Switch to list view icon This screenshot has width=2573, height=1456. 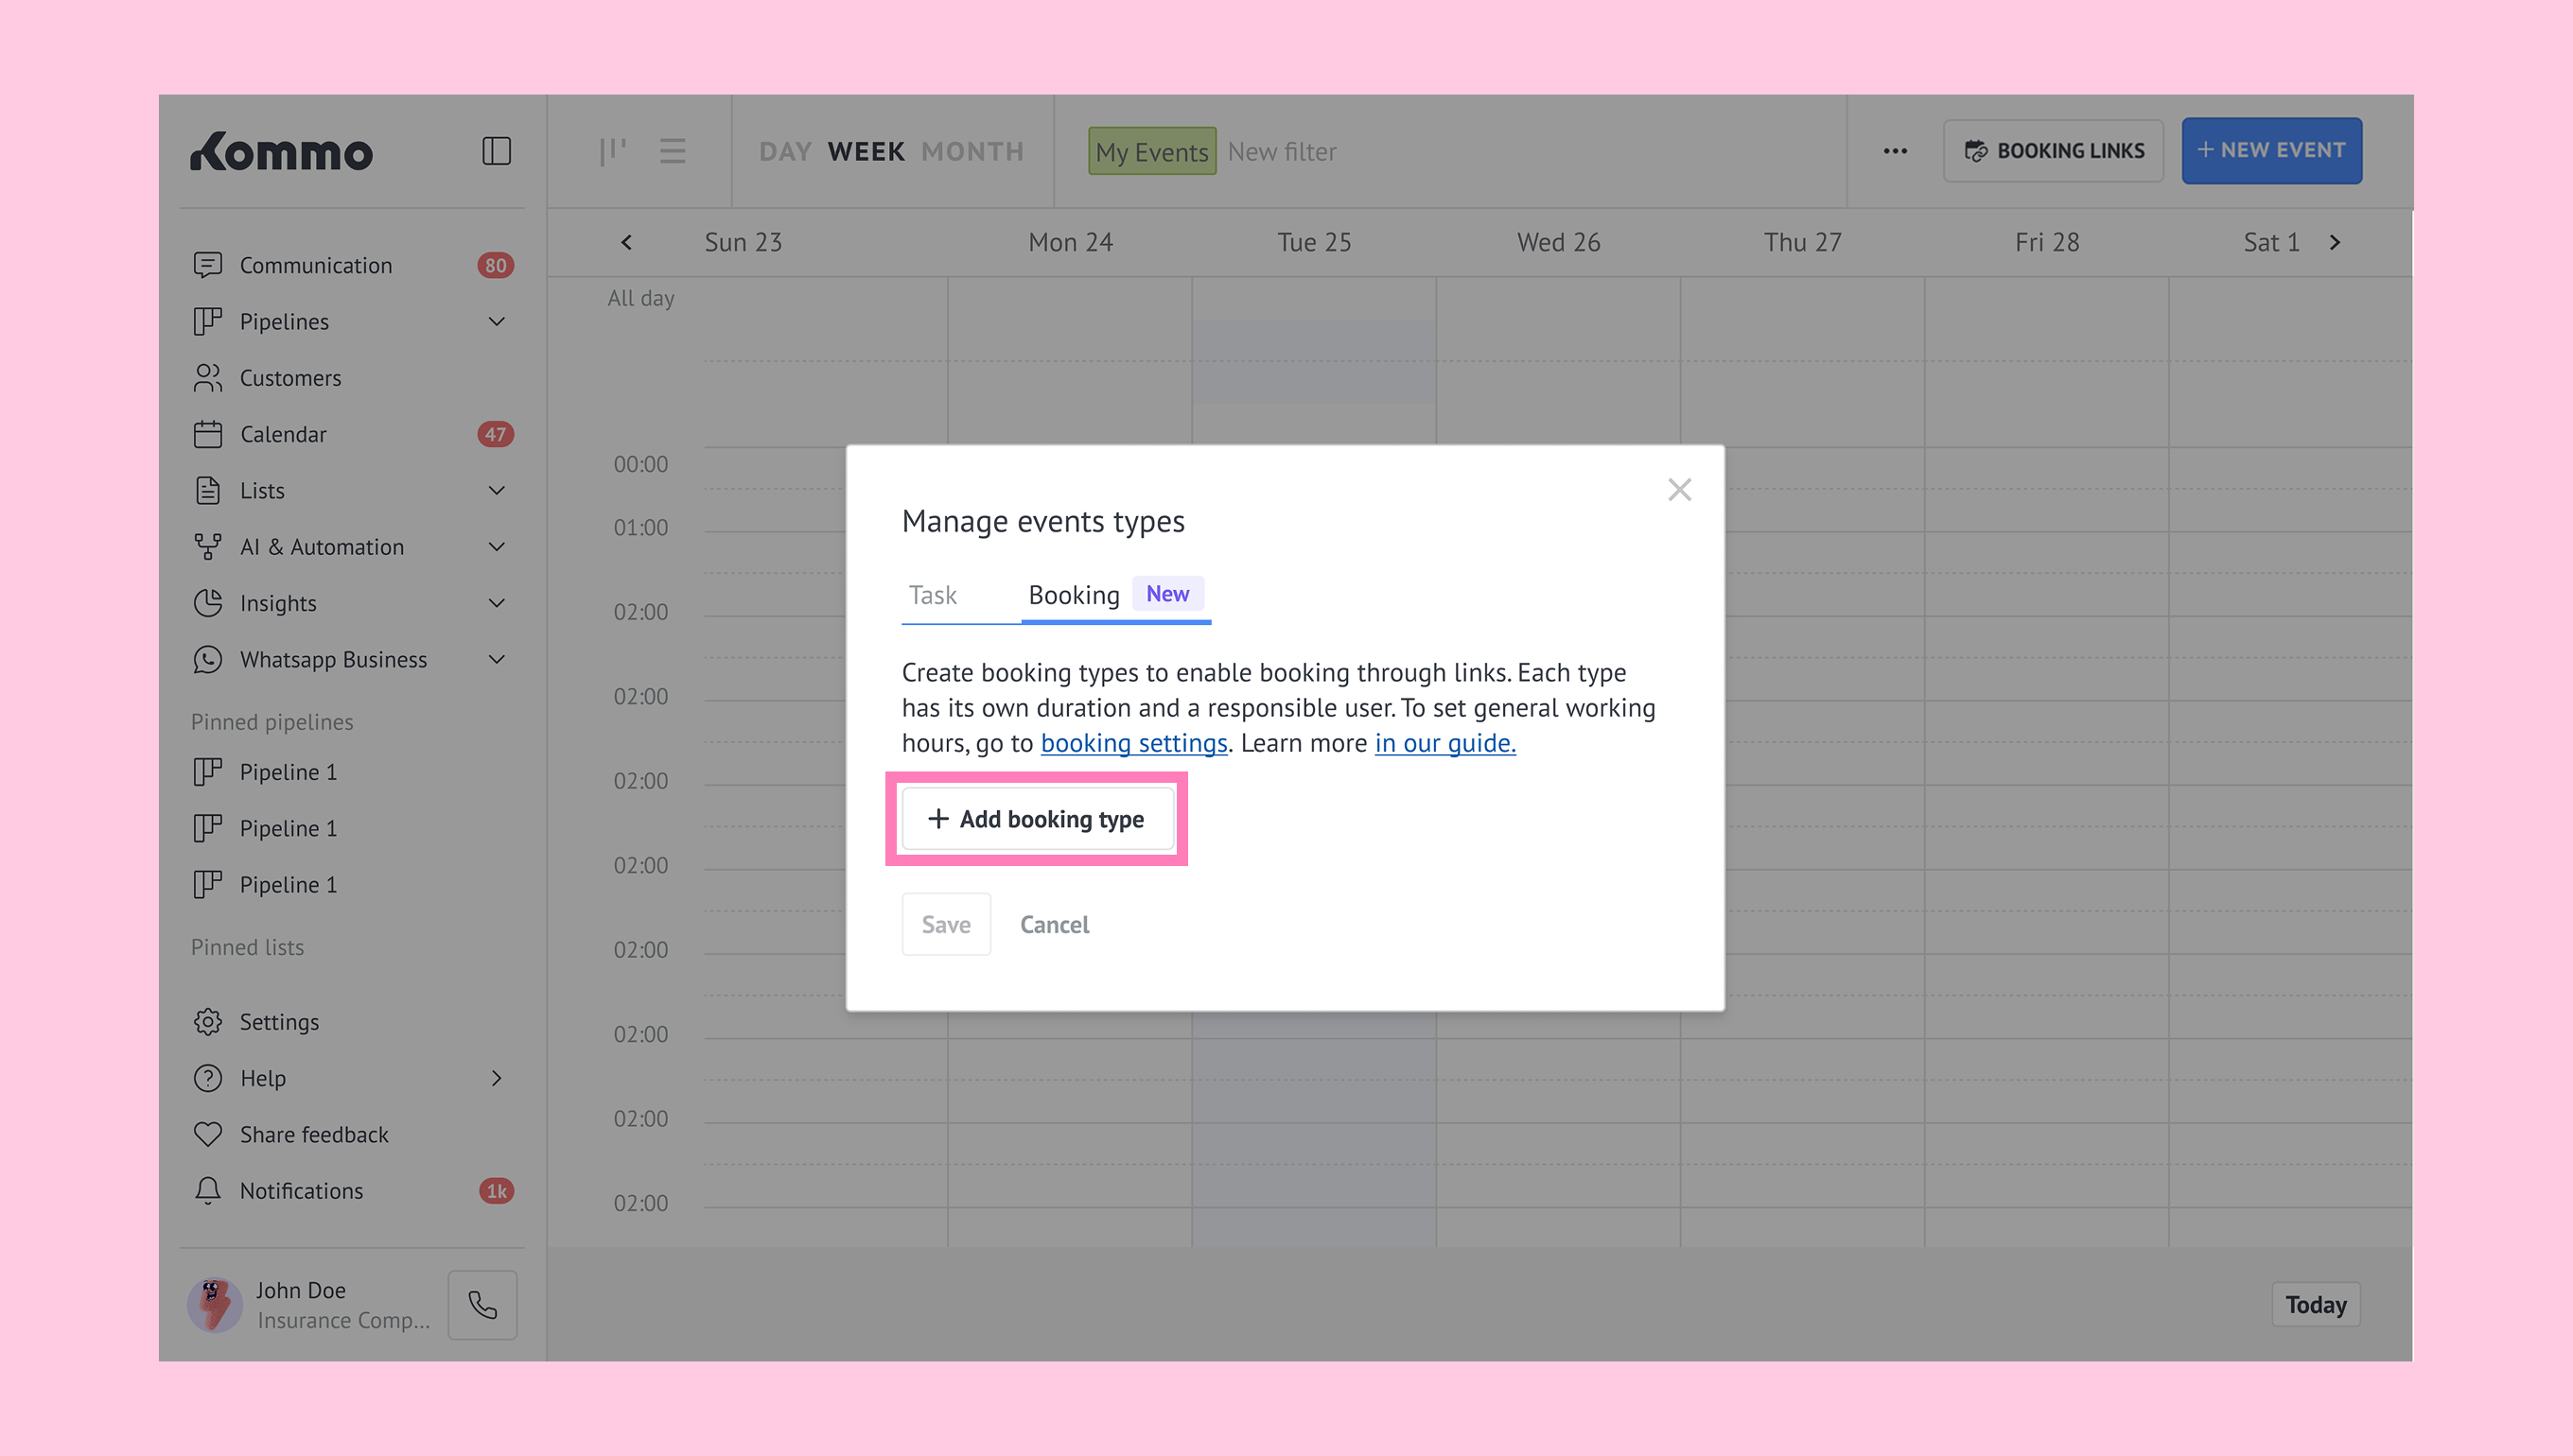(x=673, y=151)
